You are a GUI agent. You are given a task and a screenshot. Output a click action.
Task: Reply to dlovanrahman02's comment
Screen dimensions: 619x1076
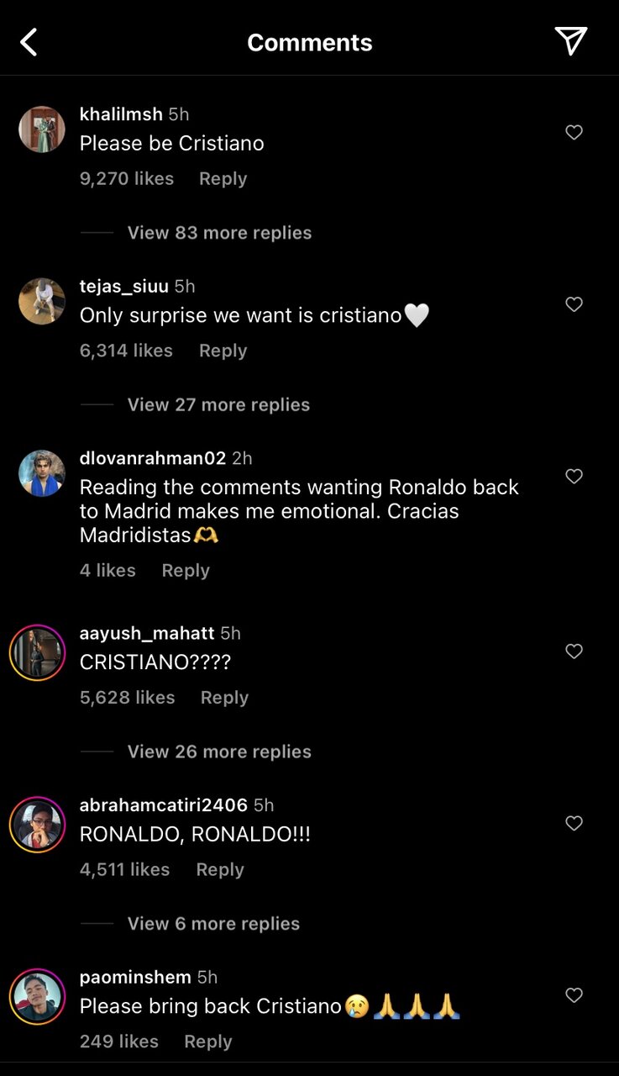coord(186,571)
